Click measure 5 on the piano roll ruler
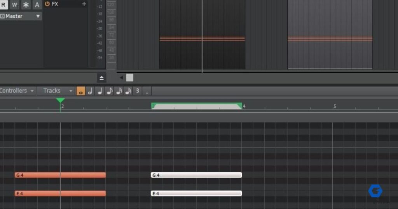The height and width of the screenshot is (209, 398). [x=335, y=106]
